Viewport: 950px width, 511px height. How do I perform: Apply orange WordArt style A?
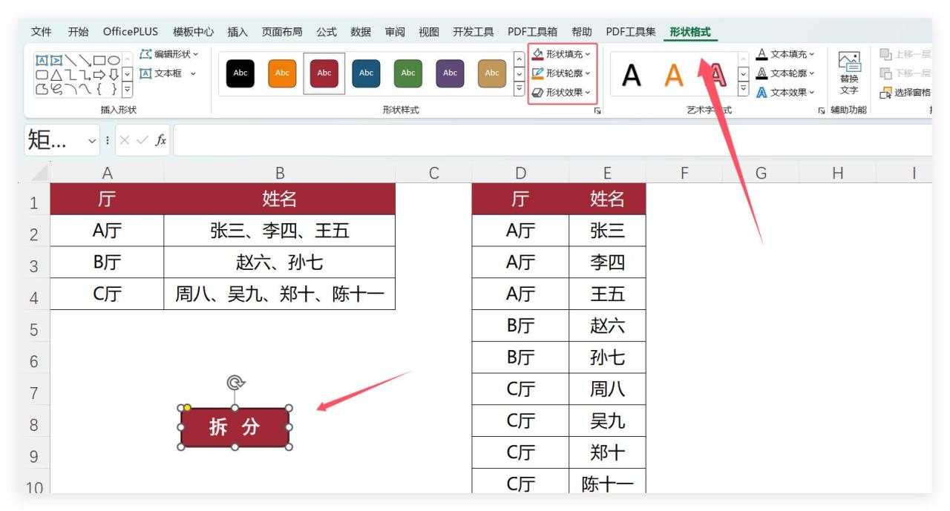coord(673,74)
